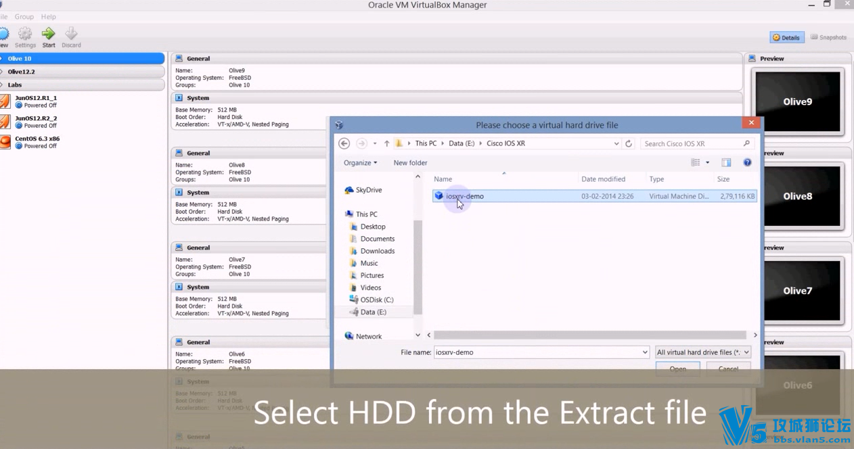The width and height of the screenshot is (854, 449).
Task: Open Pictures in navigation pane
Action: [x=372, y=275]
